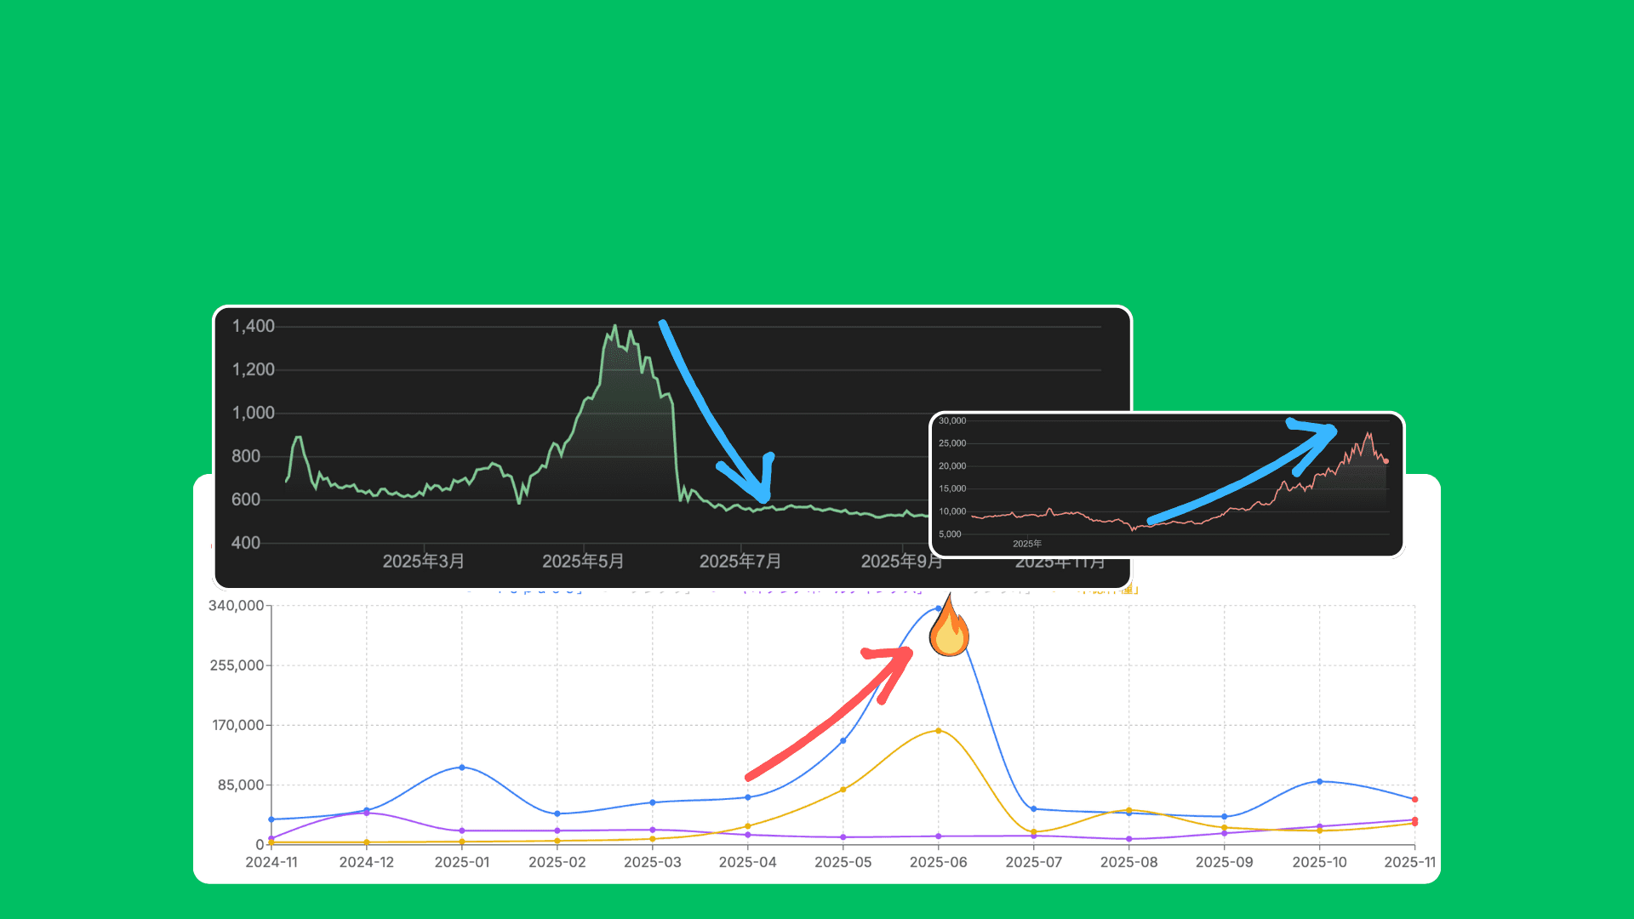The height and width of the screenshot is (919, 1634).
Task: Click the blue data point at 2025-05
Action: 843,741
